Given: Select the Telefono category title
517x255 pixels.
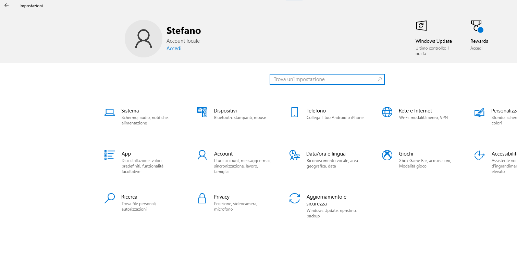Looking at the screenshot, I should coord(316,111).
